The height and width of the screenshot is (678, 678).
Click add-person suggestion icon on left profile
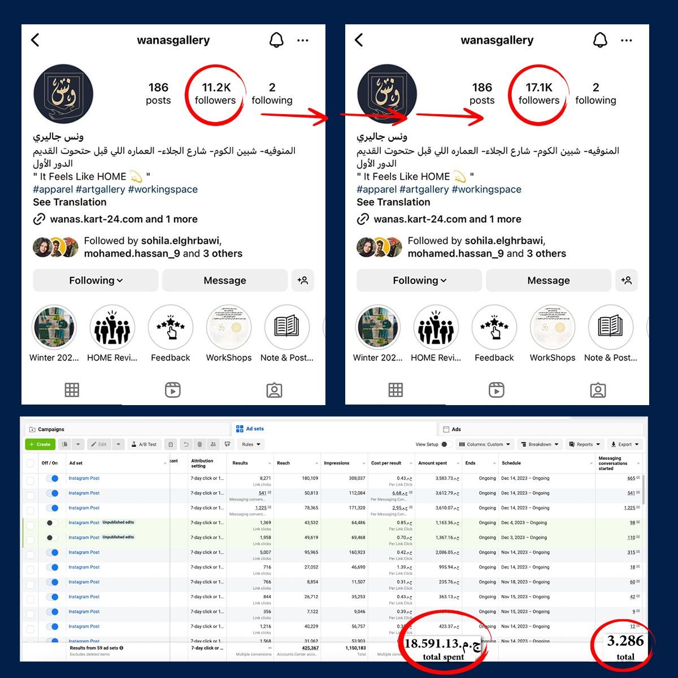coord(303,280)
